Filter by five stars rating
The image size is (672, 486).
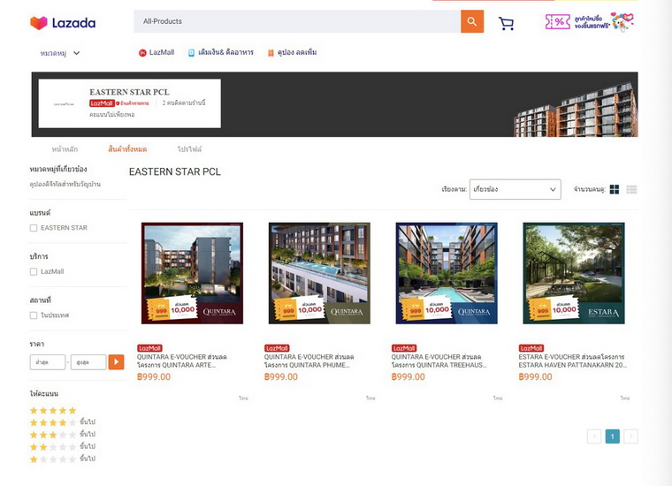53,410
